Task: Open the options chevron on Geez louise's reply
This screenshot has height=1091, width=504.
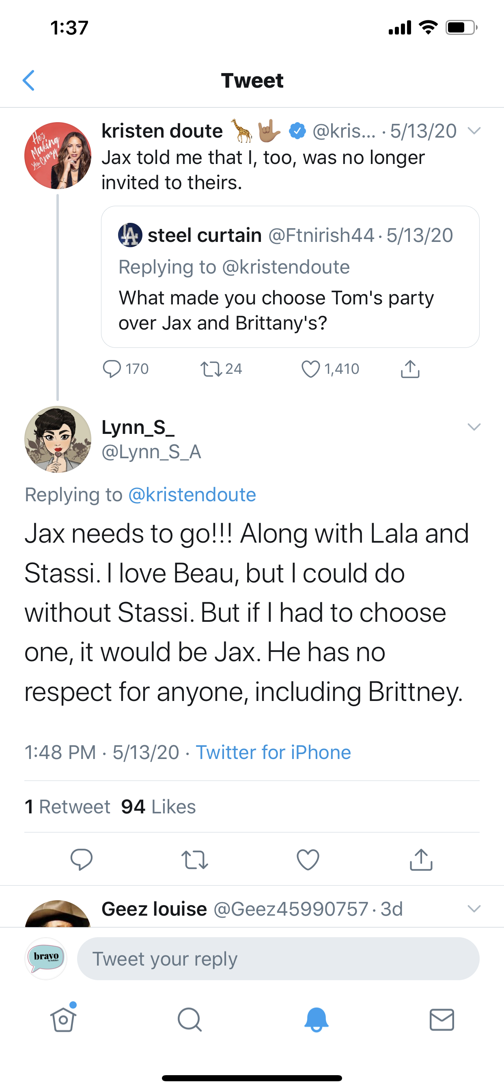Action: (474, 908)
